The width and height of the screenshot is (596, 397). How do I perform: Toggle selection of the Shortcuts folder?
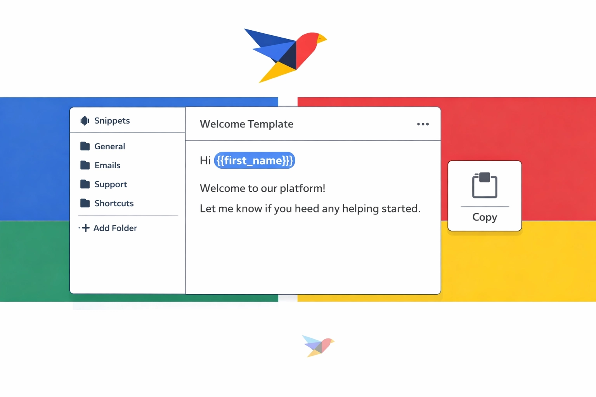114,203
